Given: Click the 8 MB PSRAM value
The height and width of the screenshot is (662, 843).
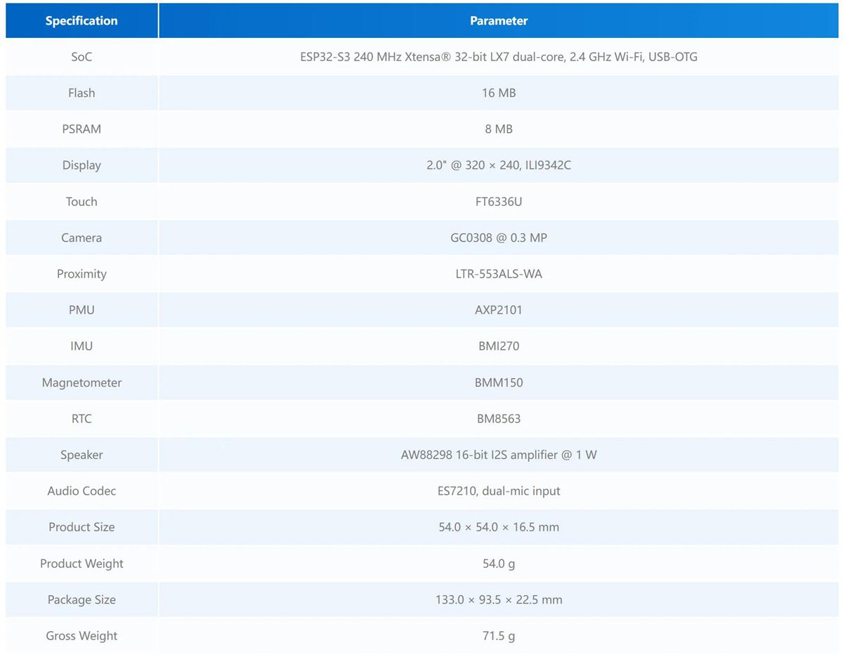Looking at the screenshot, I should 498,129.
